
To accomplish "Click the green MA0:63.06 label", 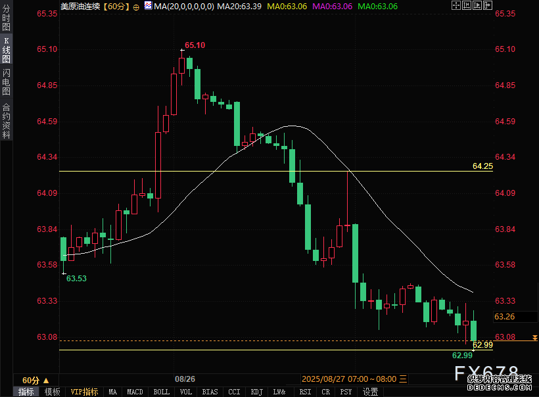I will point(378,6).
